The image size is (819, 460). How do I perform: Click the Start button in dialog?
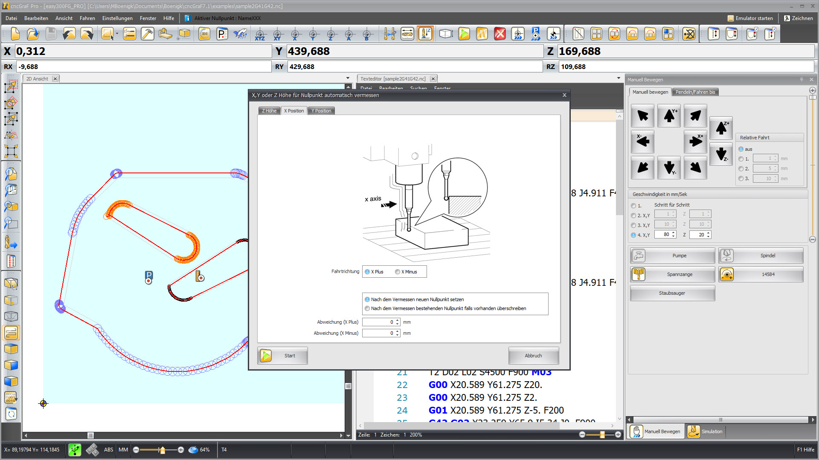point(282,356)
